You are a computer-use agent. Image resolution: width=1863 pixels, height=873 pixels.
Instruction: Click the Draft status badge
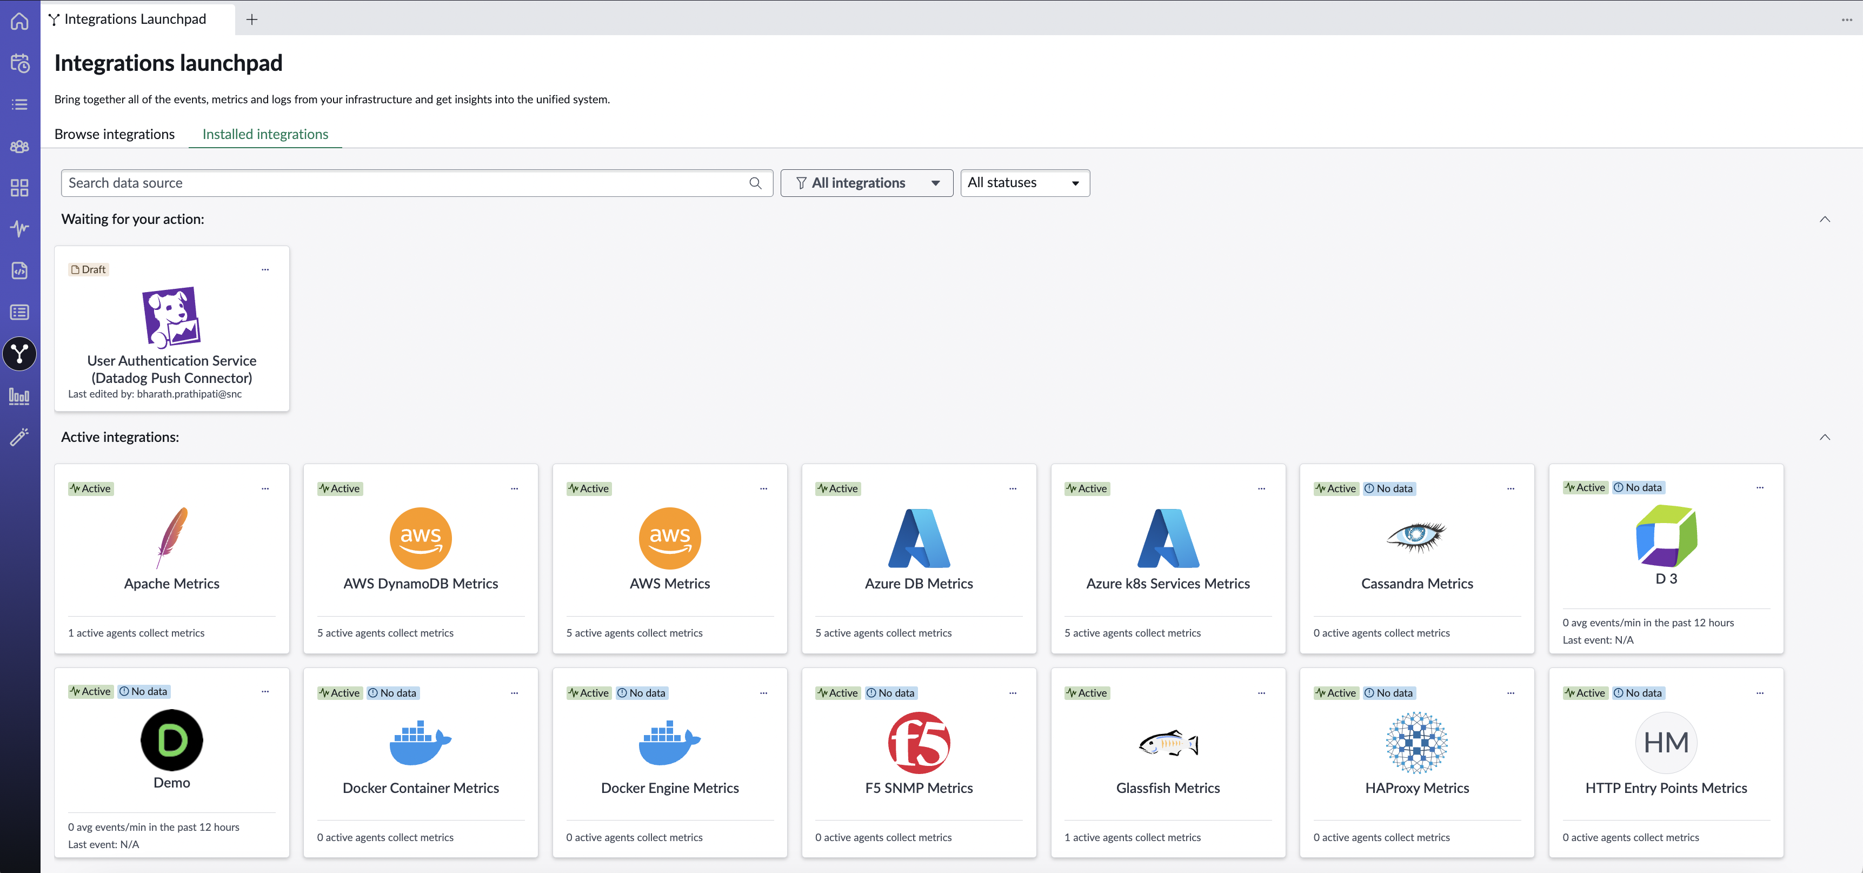(88, 270)
